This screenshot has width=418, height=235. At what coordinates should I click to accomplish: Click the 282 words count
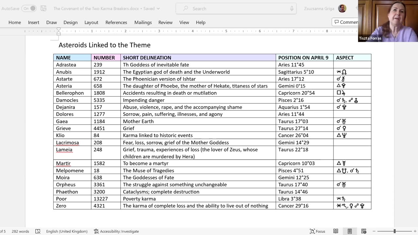(20, 231)
